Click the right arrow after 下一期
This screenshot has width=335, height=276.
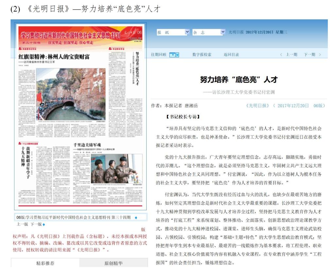320,55
